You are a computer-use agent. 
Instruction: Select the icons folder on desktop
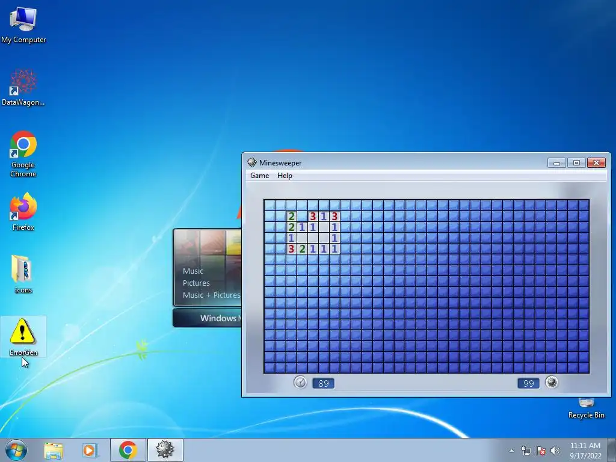click(23, 274)
